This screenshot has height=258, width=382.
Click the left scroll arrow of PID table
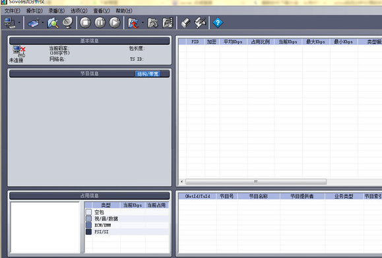pyautogui.click(x=181, y=181)
